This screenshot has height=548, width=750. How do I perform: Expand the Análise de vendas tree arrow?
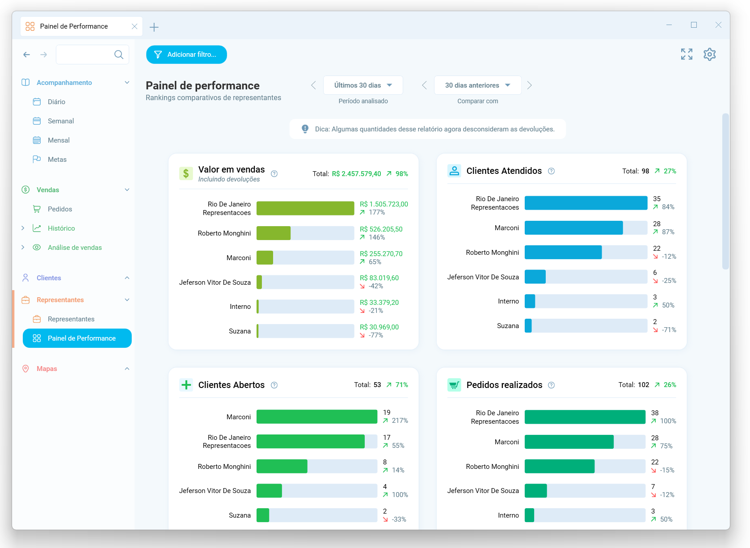(23, 248)
